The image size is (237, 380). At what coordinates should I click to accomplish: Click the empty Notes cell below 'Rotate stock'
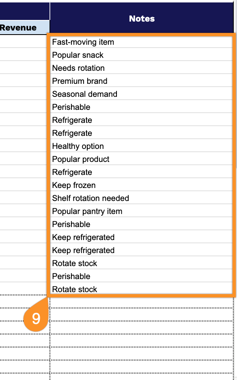tap(142, 302)
